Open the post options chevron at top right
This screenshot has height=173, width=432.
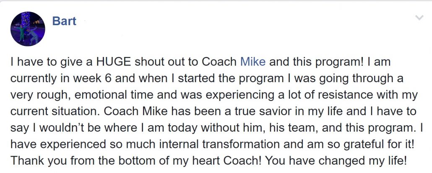tap(419, 18)
